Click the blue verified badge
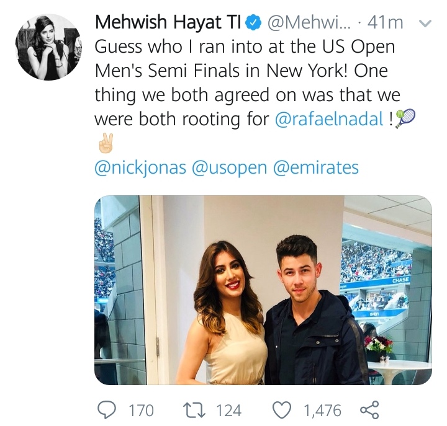Image resolution: width=447 pixels, height=426 pixels. (x=253, y=23)
